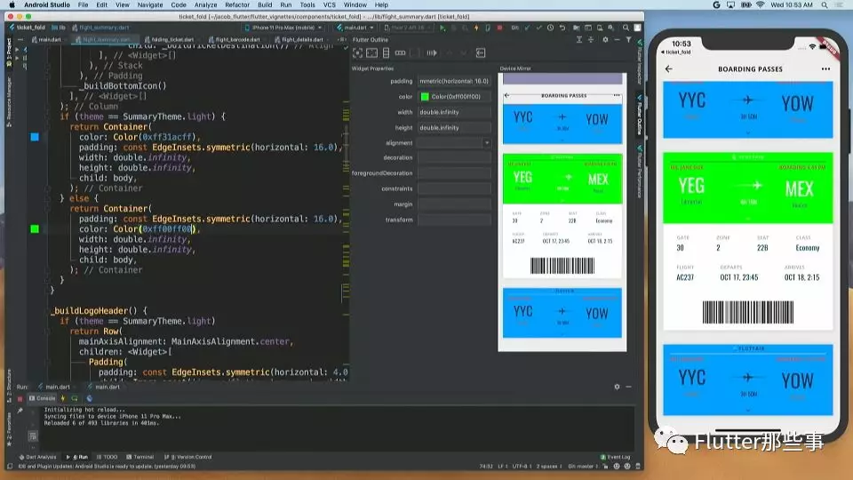Trigger Flutter Hot Reload lightning icon in toolbar
Viewport: 853px width, 480px height.
pos(476,28)
